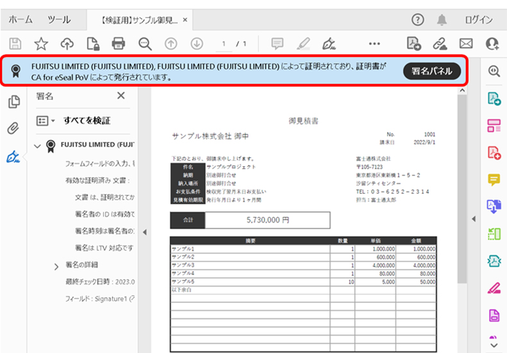The image size is (507, 353).
Task: Select 最終チェック日時 row
Action: click(100, 282)
